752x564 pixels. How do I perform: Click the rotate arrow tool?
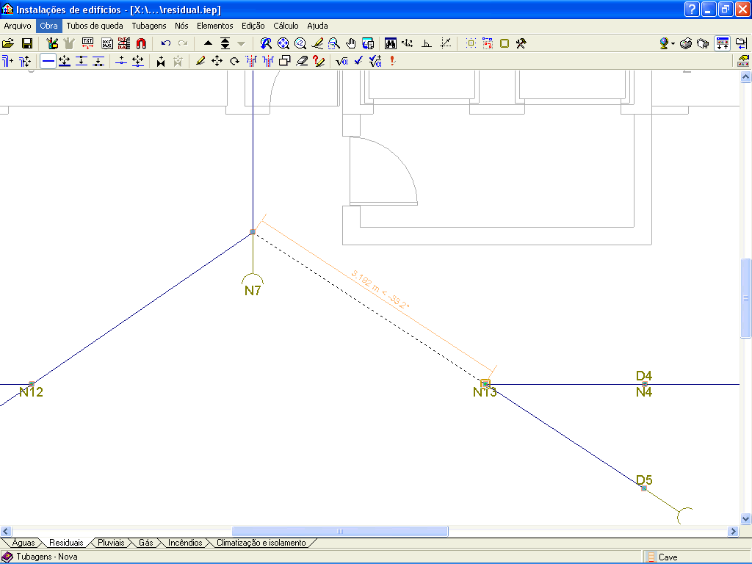(234, 61)
